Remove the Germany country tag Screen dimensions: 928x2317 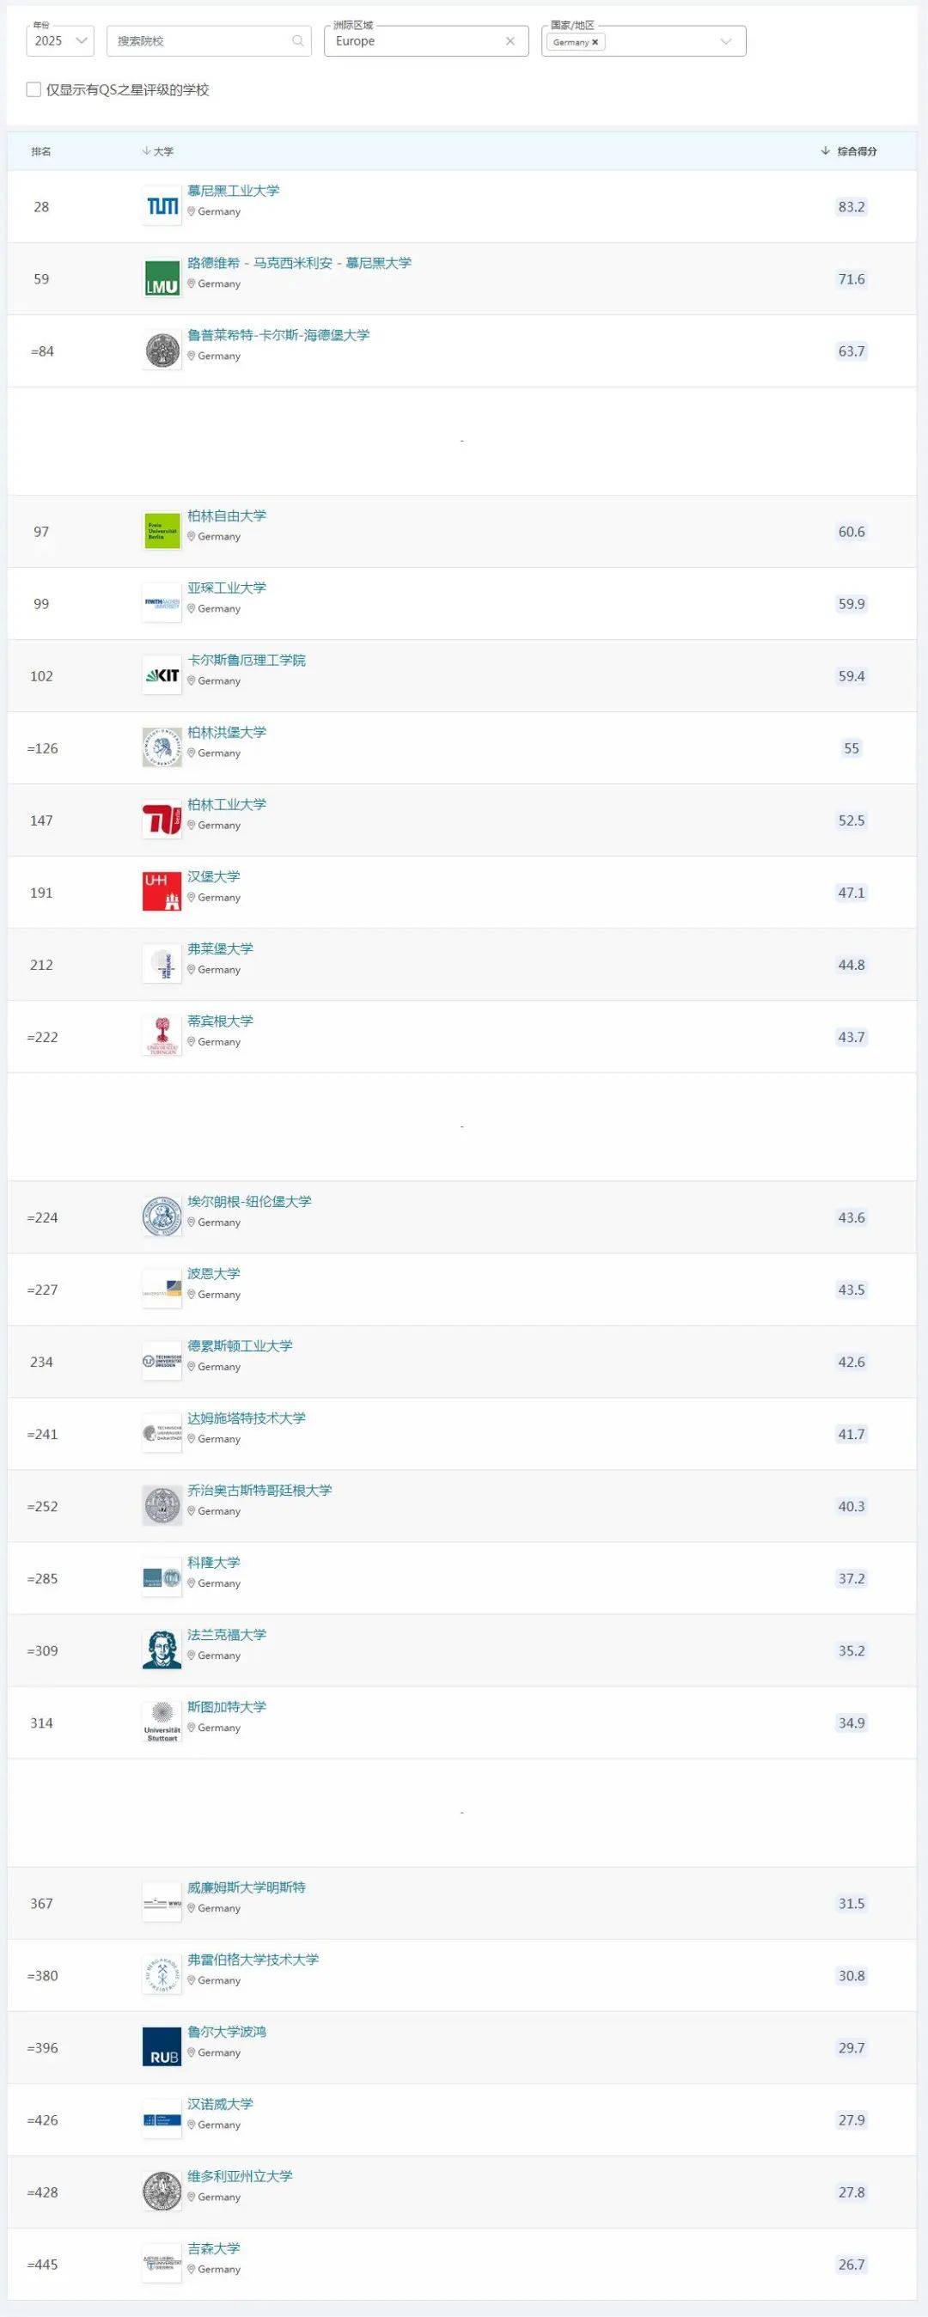(595, 42)
